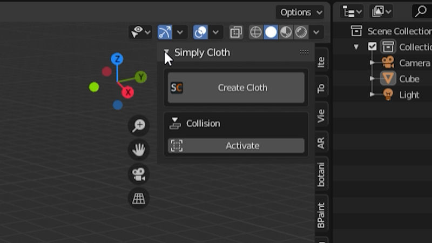Activate collision with the Activate button
Image resolution: width=432 pixels, height=243 pixels.
click(x=236, y=145)
